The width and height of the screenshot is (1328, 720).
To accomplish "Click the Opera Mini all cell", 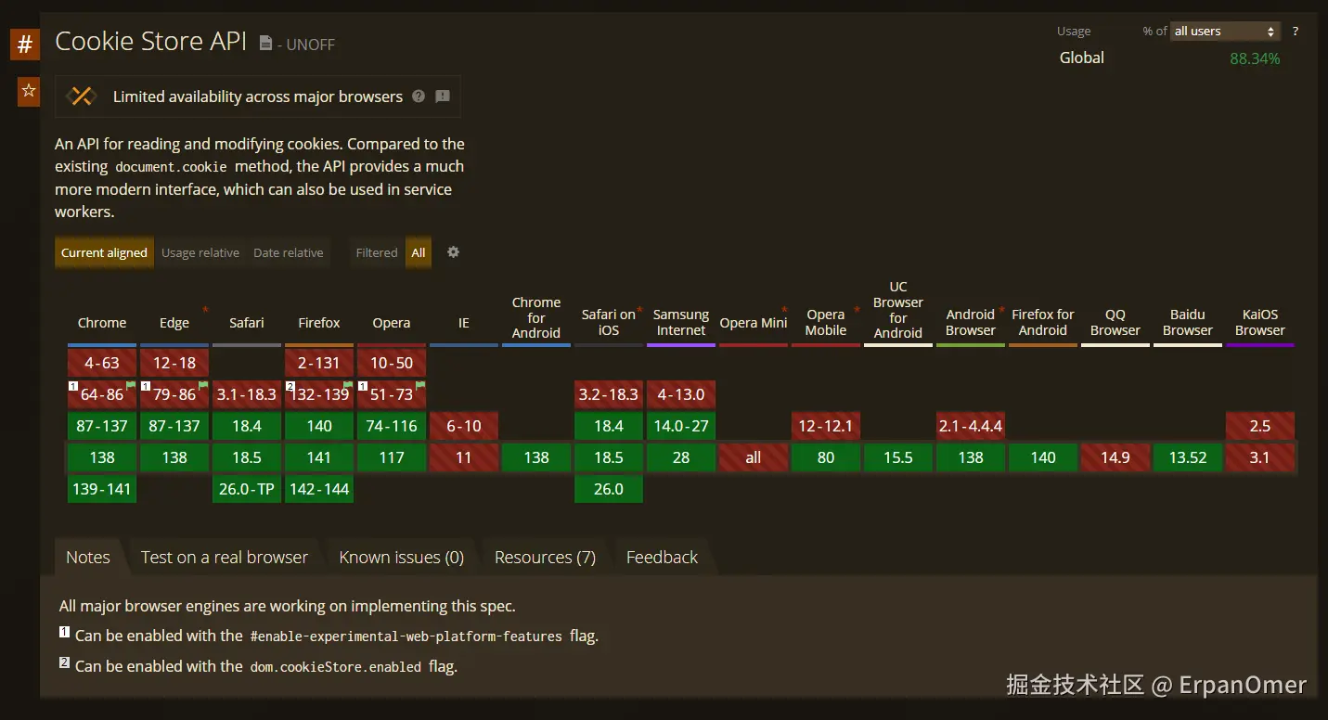I will [x=754, y=457].
